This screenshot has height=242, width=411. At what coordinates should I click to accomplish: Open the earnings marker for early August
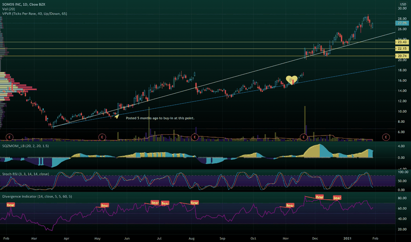[x=194, y=137]
